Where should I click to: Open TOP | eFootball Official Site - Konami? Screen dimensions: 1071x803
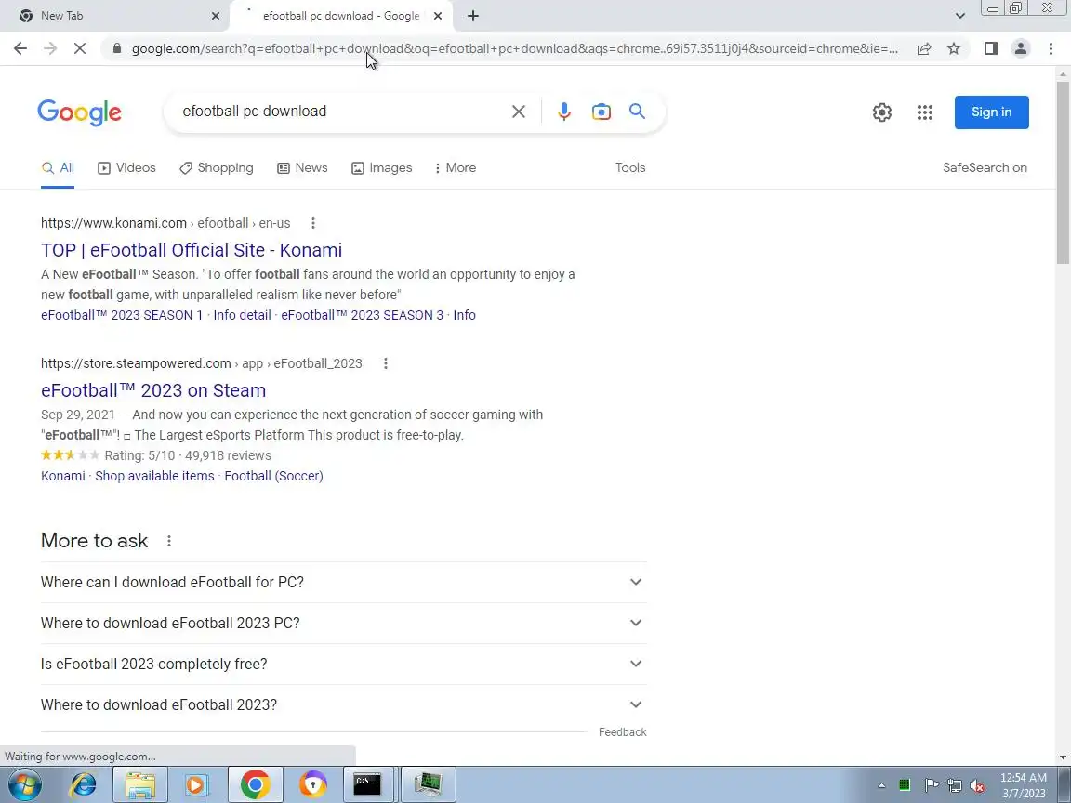tap(192, 250)
